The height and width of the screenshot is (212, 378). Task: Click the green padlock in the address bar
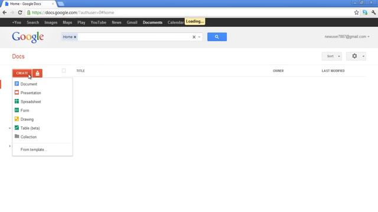(x=29, y=12)
